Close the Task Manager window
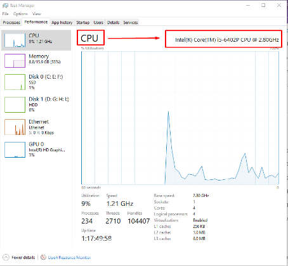Screen dimensions: 288x266 pos(279,5)
